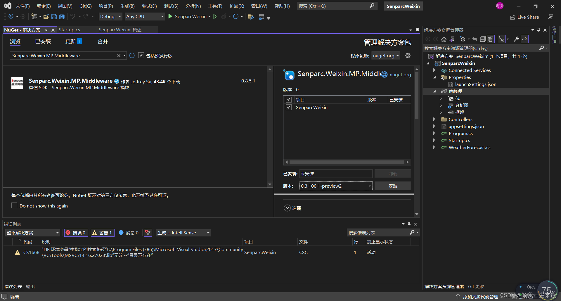
Task: Click the search magnifier in error list search
Action: 412,233
